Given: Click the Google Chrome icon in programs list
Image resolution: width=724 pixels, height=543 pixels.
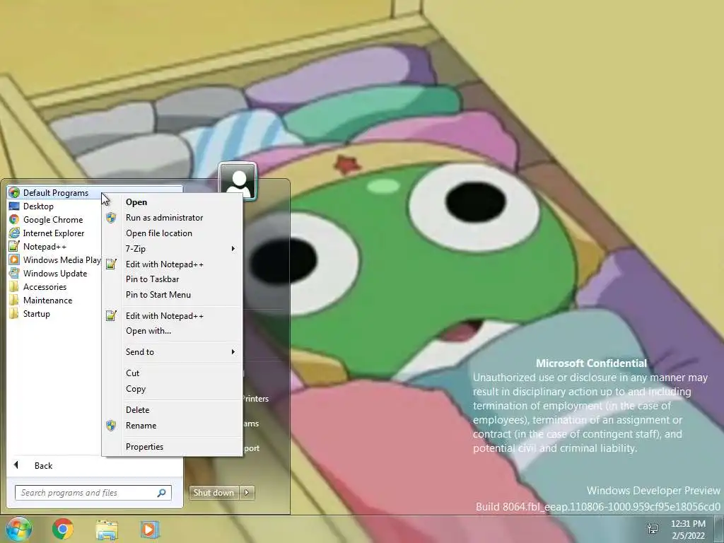Looking at the screenshot, I should 14,219.
